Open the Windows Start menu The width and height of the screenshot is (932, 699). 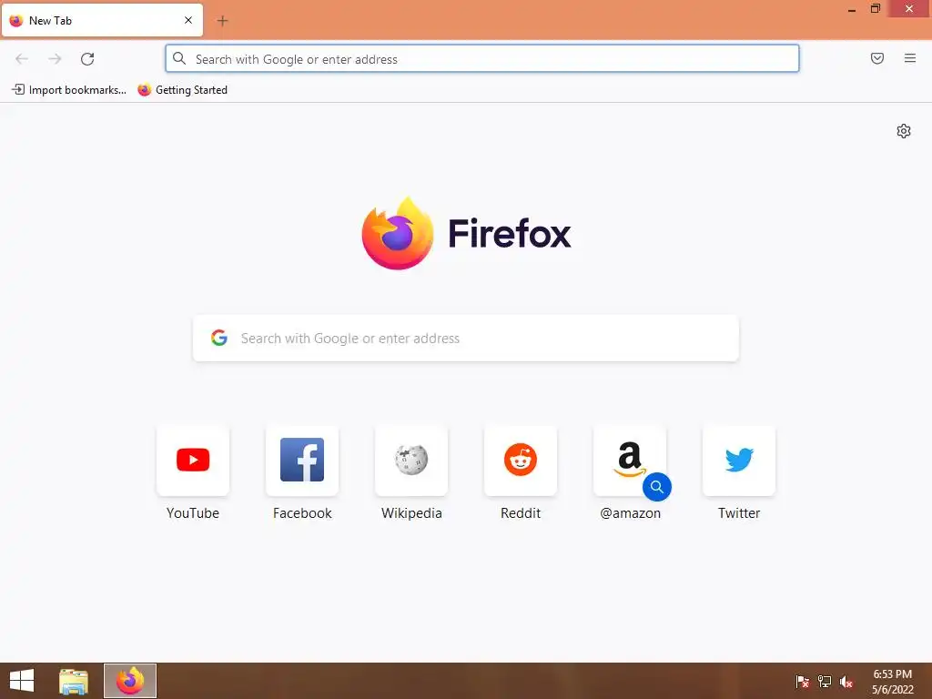22,681
